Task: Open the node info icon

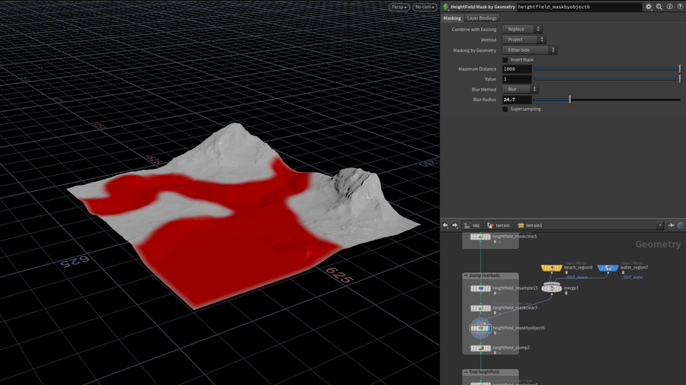Action: [669, 7]
